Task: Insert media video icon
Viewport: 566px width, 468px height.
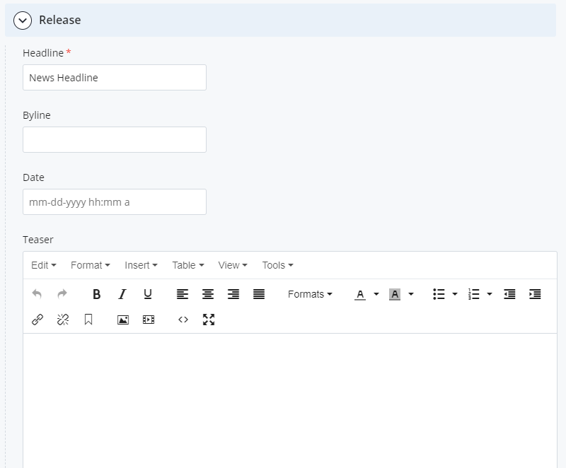Action: point(149,320)
